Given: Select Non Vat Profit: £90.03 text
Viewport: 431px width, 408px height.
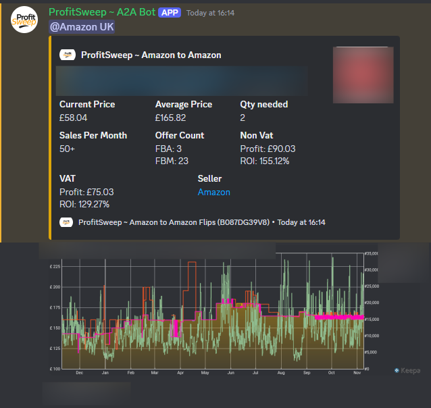Looking at the screenshot, I should (268, 149).
